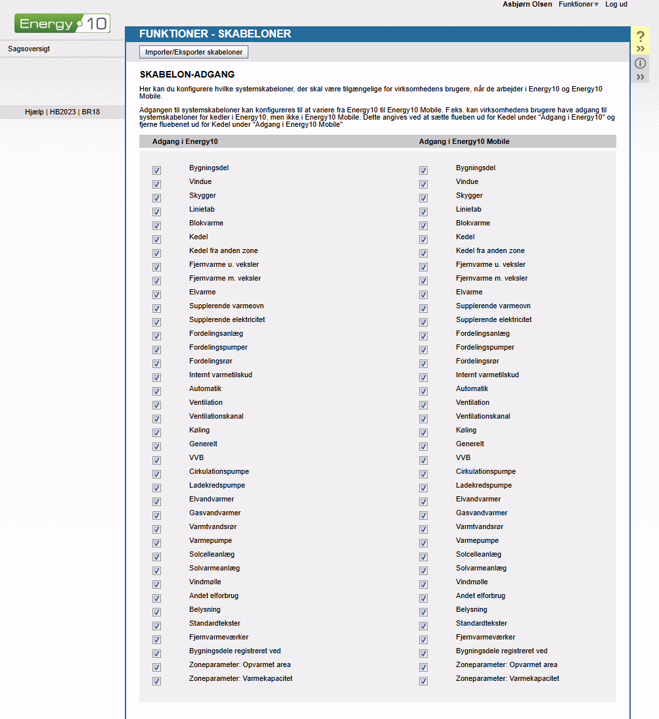Open Sagsoversigt in the left sidebar
Image resolution: width=659 pixels, height=719 pixels.
click(x=29, y=49)
